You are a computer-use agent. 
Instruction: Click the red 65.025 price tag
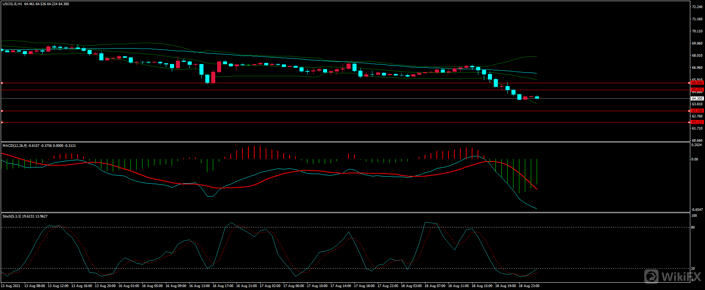point(697,90)
